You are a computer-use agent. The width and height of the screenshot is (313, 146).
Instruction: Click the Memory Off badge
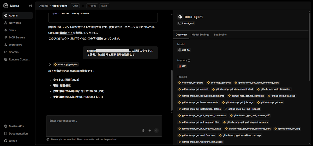click(x=182, y=66)
